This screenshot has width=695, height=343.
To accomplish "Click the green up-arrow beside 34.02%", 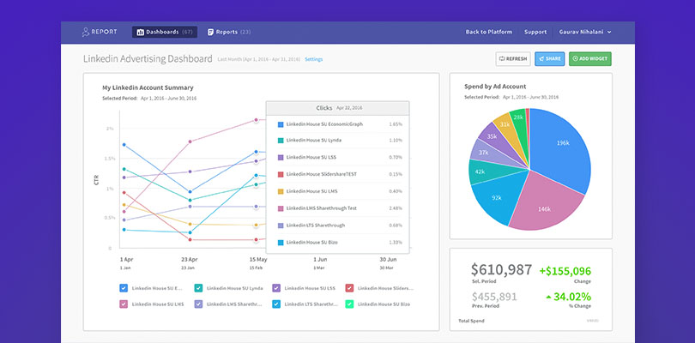I will click(549, 297).
